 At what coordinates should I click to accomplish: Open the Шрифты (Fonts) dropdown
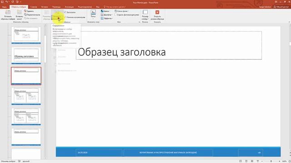click(107, 15)
